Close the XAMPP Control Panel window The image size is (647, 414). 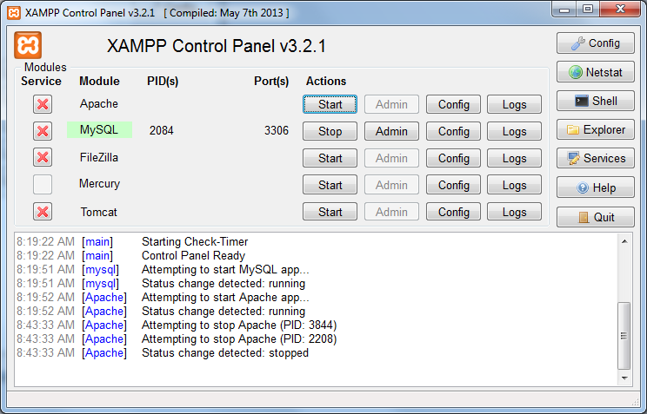pyautogui.click(x=620, y=10)
